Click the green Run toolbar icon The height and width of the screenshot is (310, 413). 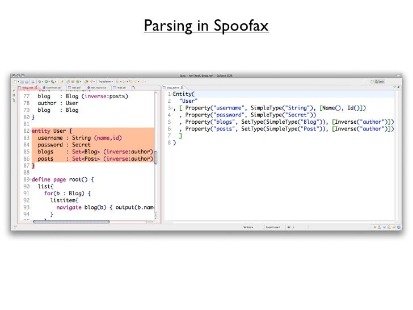pyautogui.click(x=46, y=82)
